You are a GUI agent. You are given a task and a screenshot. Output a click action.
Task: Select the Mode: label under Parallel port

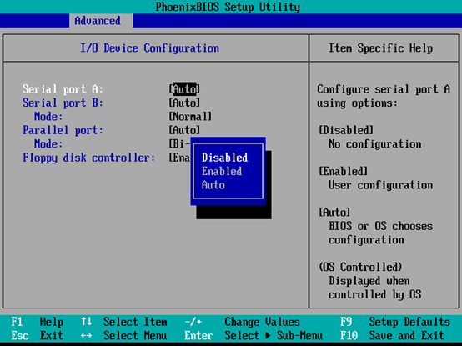(x=48, y=144)
